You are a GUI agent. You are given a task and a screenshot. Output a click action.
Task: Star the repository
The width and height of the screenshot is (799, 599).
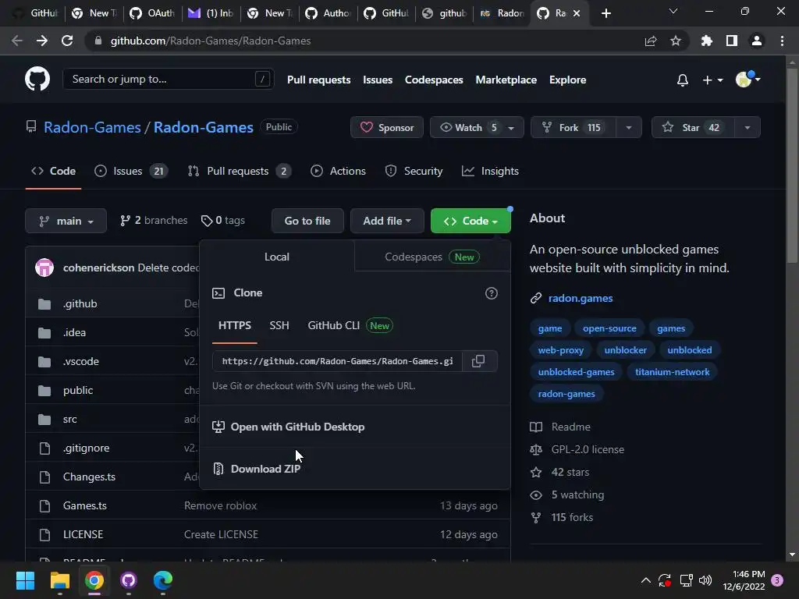coord(693,128)
